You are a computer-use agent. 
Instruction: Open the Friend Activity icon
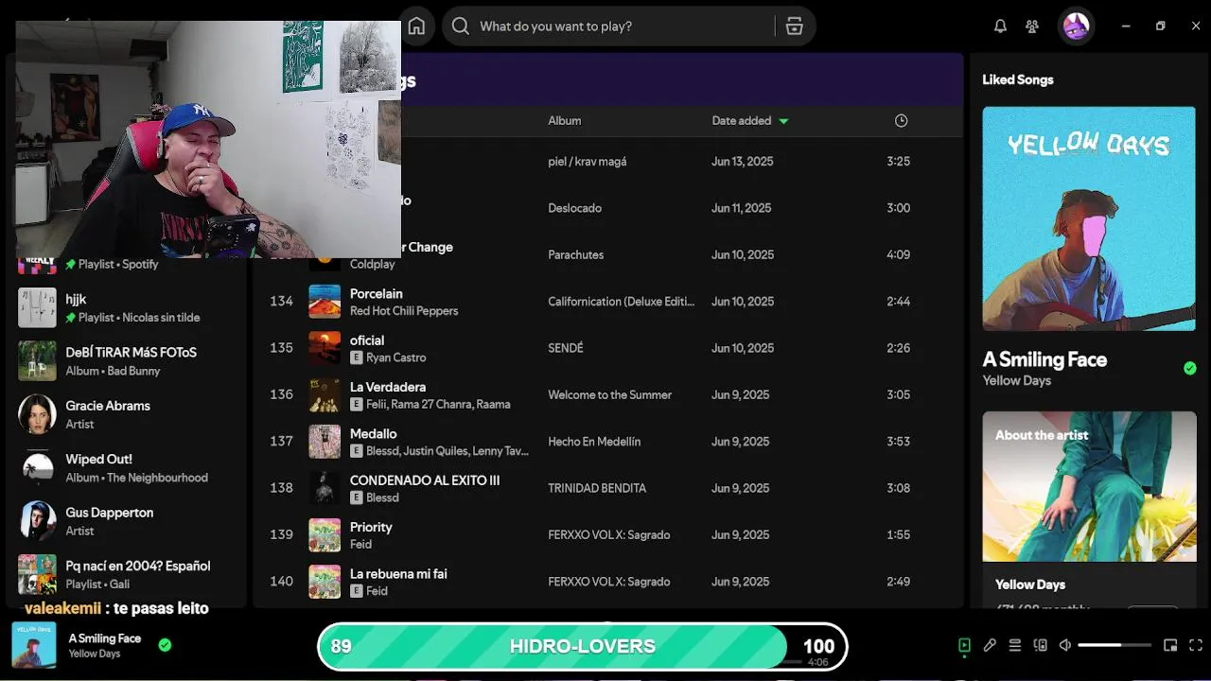click(1032, 26)
